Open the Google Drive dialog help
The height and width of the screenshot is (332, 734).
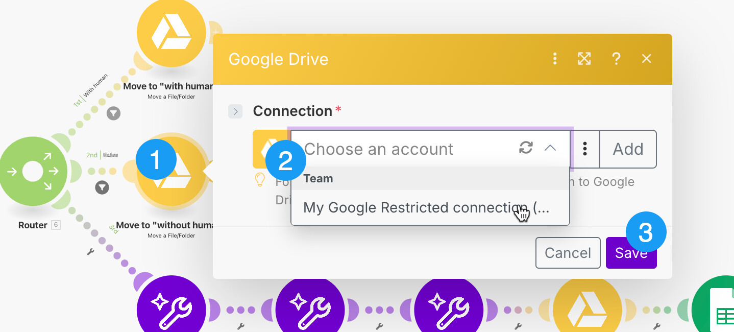point(616,59)
